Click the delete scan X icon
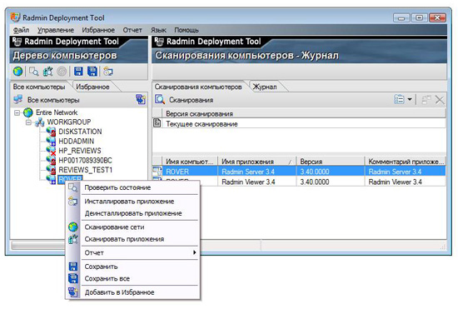The height and width of the screenshot is (309, 458). coord(440,100)
